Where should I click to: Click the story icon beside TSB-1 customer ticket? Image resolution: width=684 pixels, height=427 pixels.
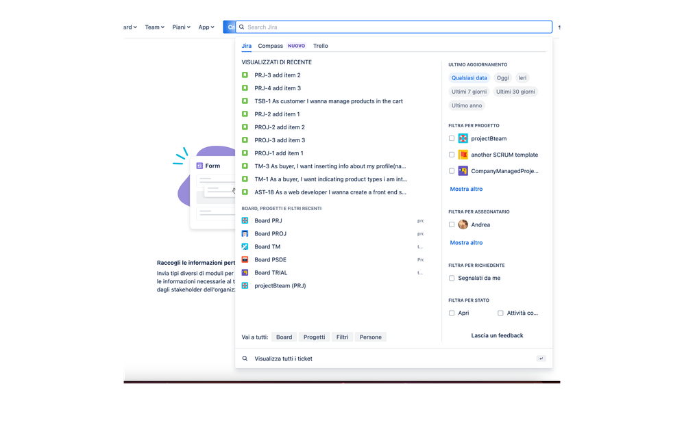point(245,101)
